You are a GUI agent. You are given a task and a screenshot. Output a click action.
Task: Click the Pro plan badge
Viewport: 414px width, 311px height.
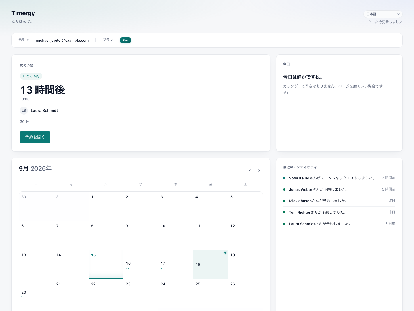coord(125,40)
